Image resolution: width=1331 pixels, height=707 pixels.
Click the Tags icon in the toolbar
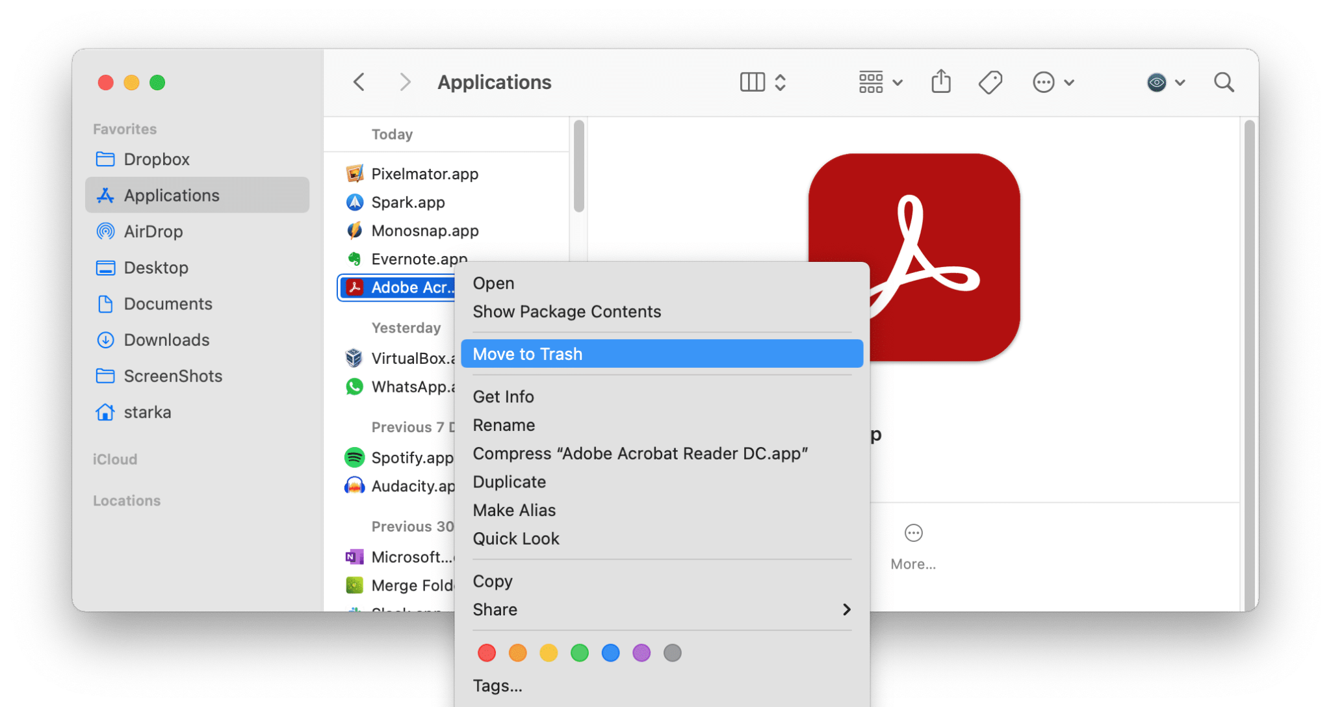click(990, 82)
